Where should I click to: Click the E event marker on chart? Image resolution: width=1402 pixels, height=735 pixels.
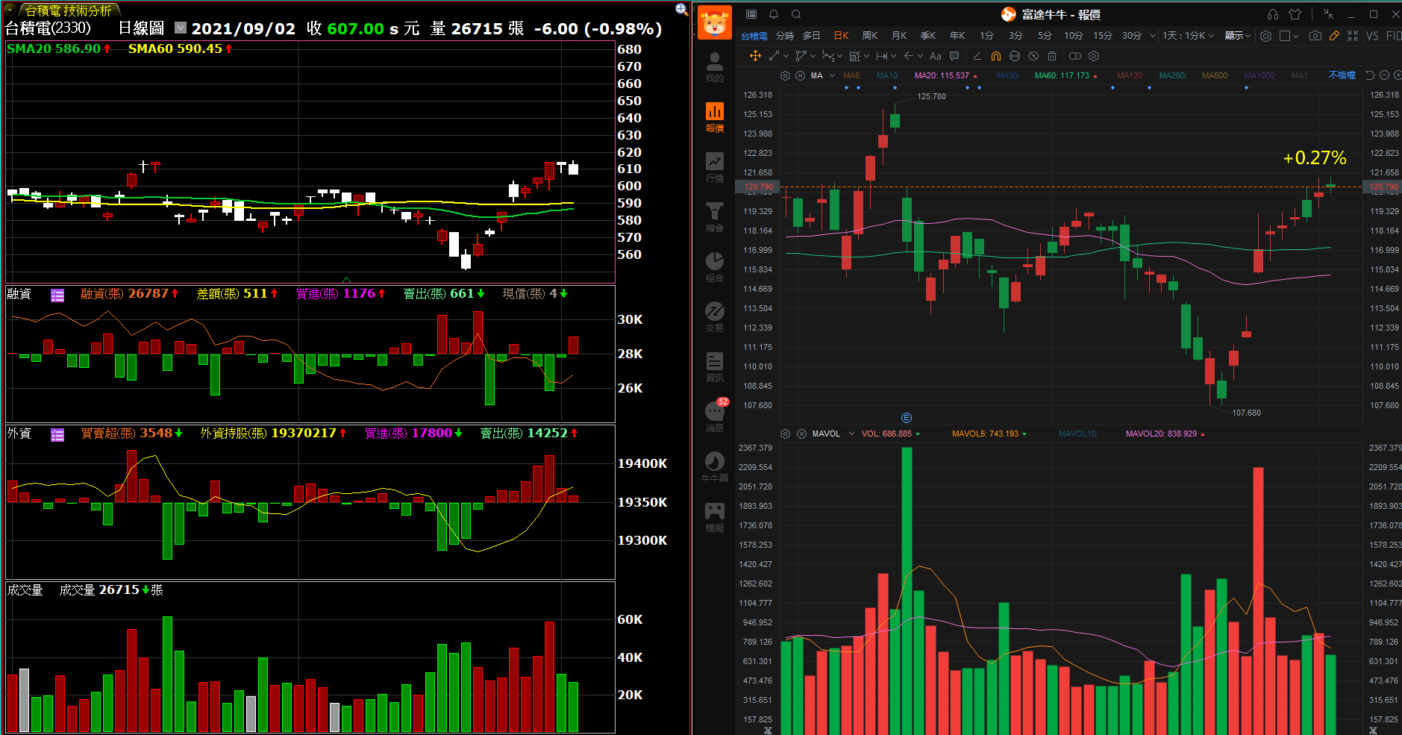tap(907, 418)
